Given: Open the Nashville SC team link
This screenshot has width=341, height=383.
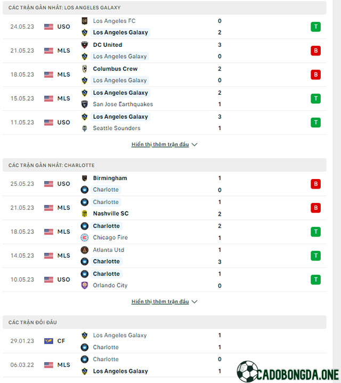Looking at the screenshot, I should [111, 214].
